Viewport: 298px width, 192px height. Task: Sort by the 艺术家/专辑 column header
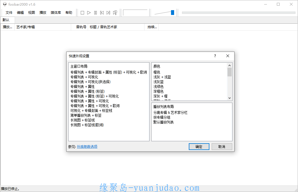(x=43, y=27)
